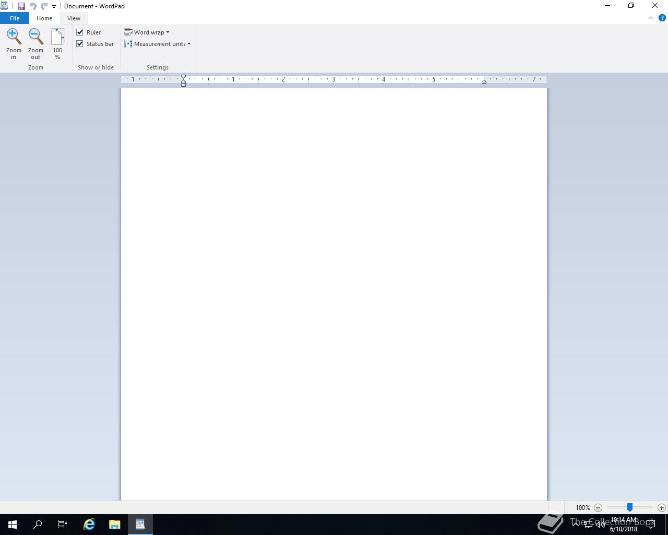Switch to the Home ribbon tab
Image resolution: width=668 pixels, height=535 pixels.
pos(44,18)
